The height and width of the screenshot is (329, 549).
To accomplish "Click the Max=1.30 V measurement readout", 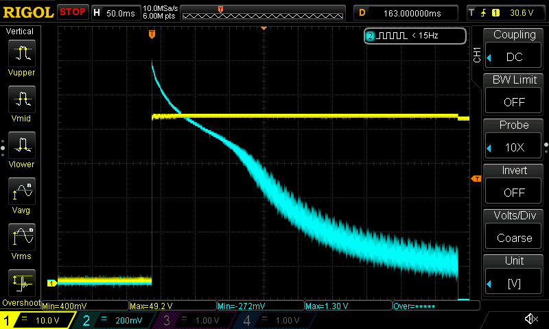I will 349,306.
